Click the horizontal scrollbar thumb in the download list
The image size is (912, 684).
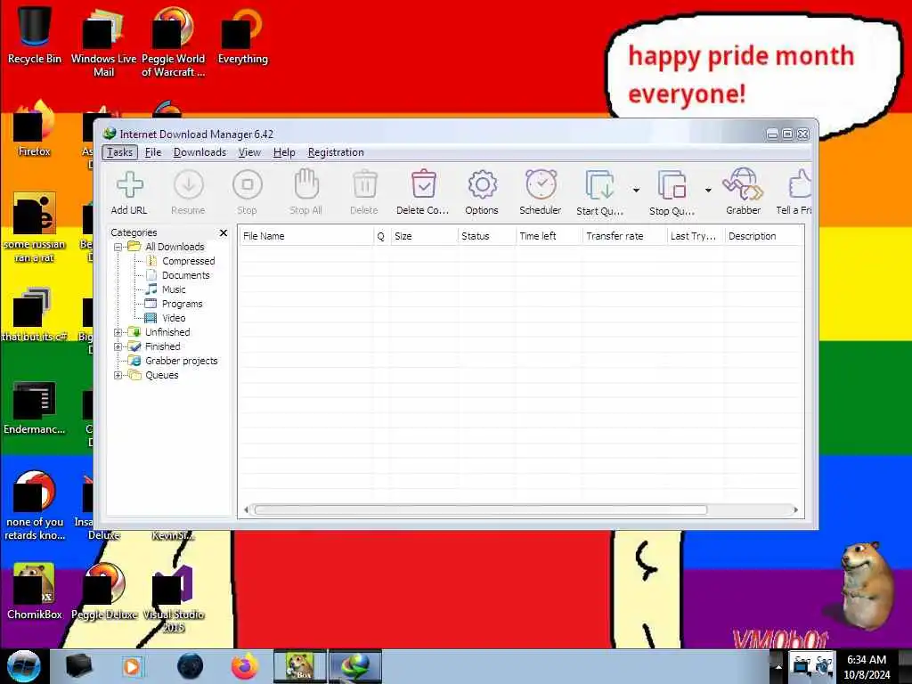480,510
